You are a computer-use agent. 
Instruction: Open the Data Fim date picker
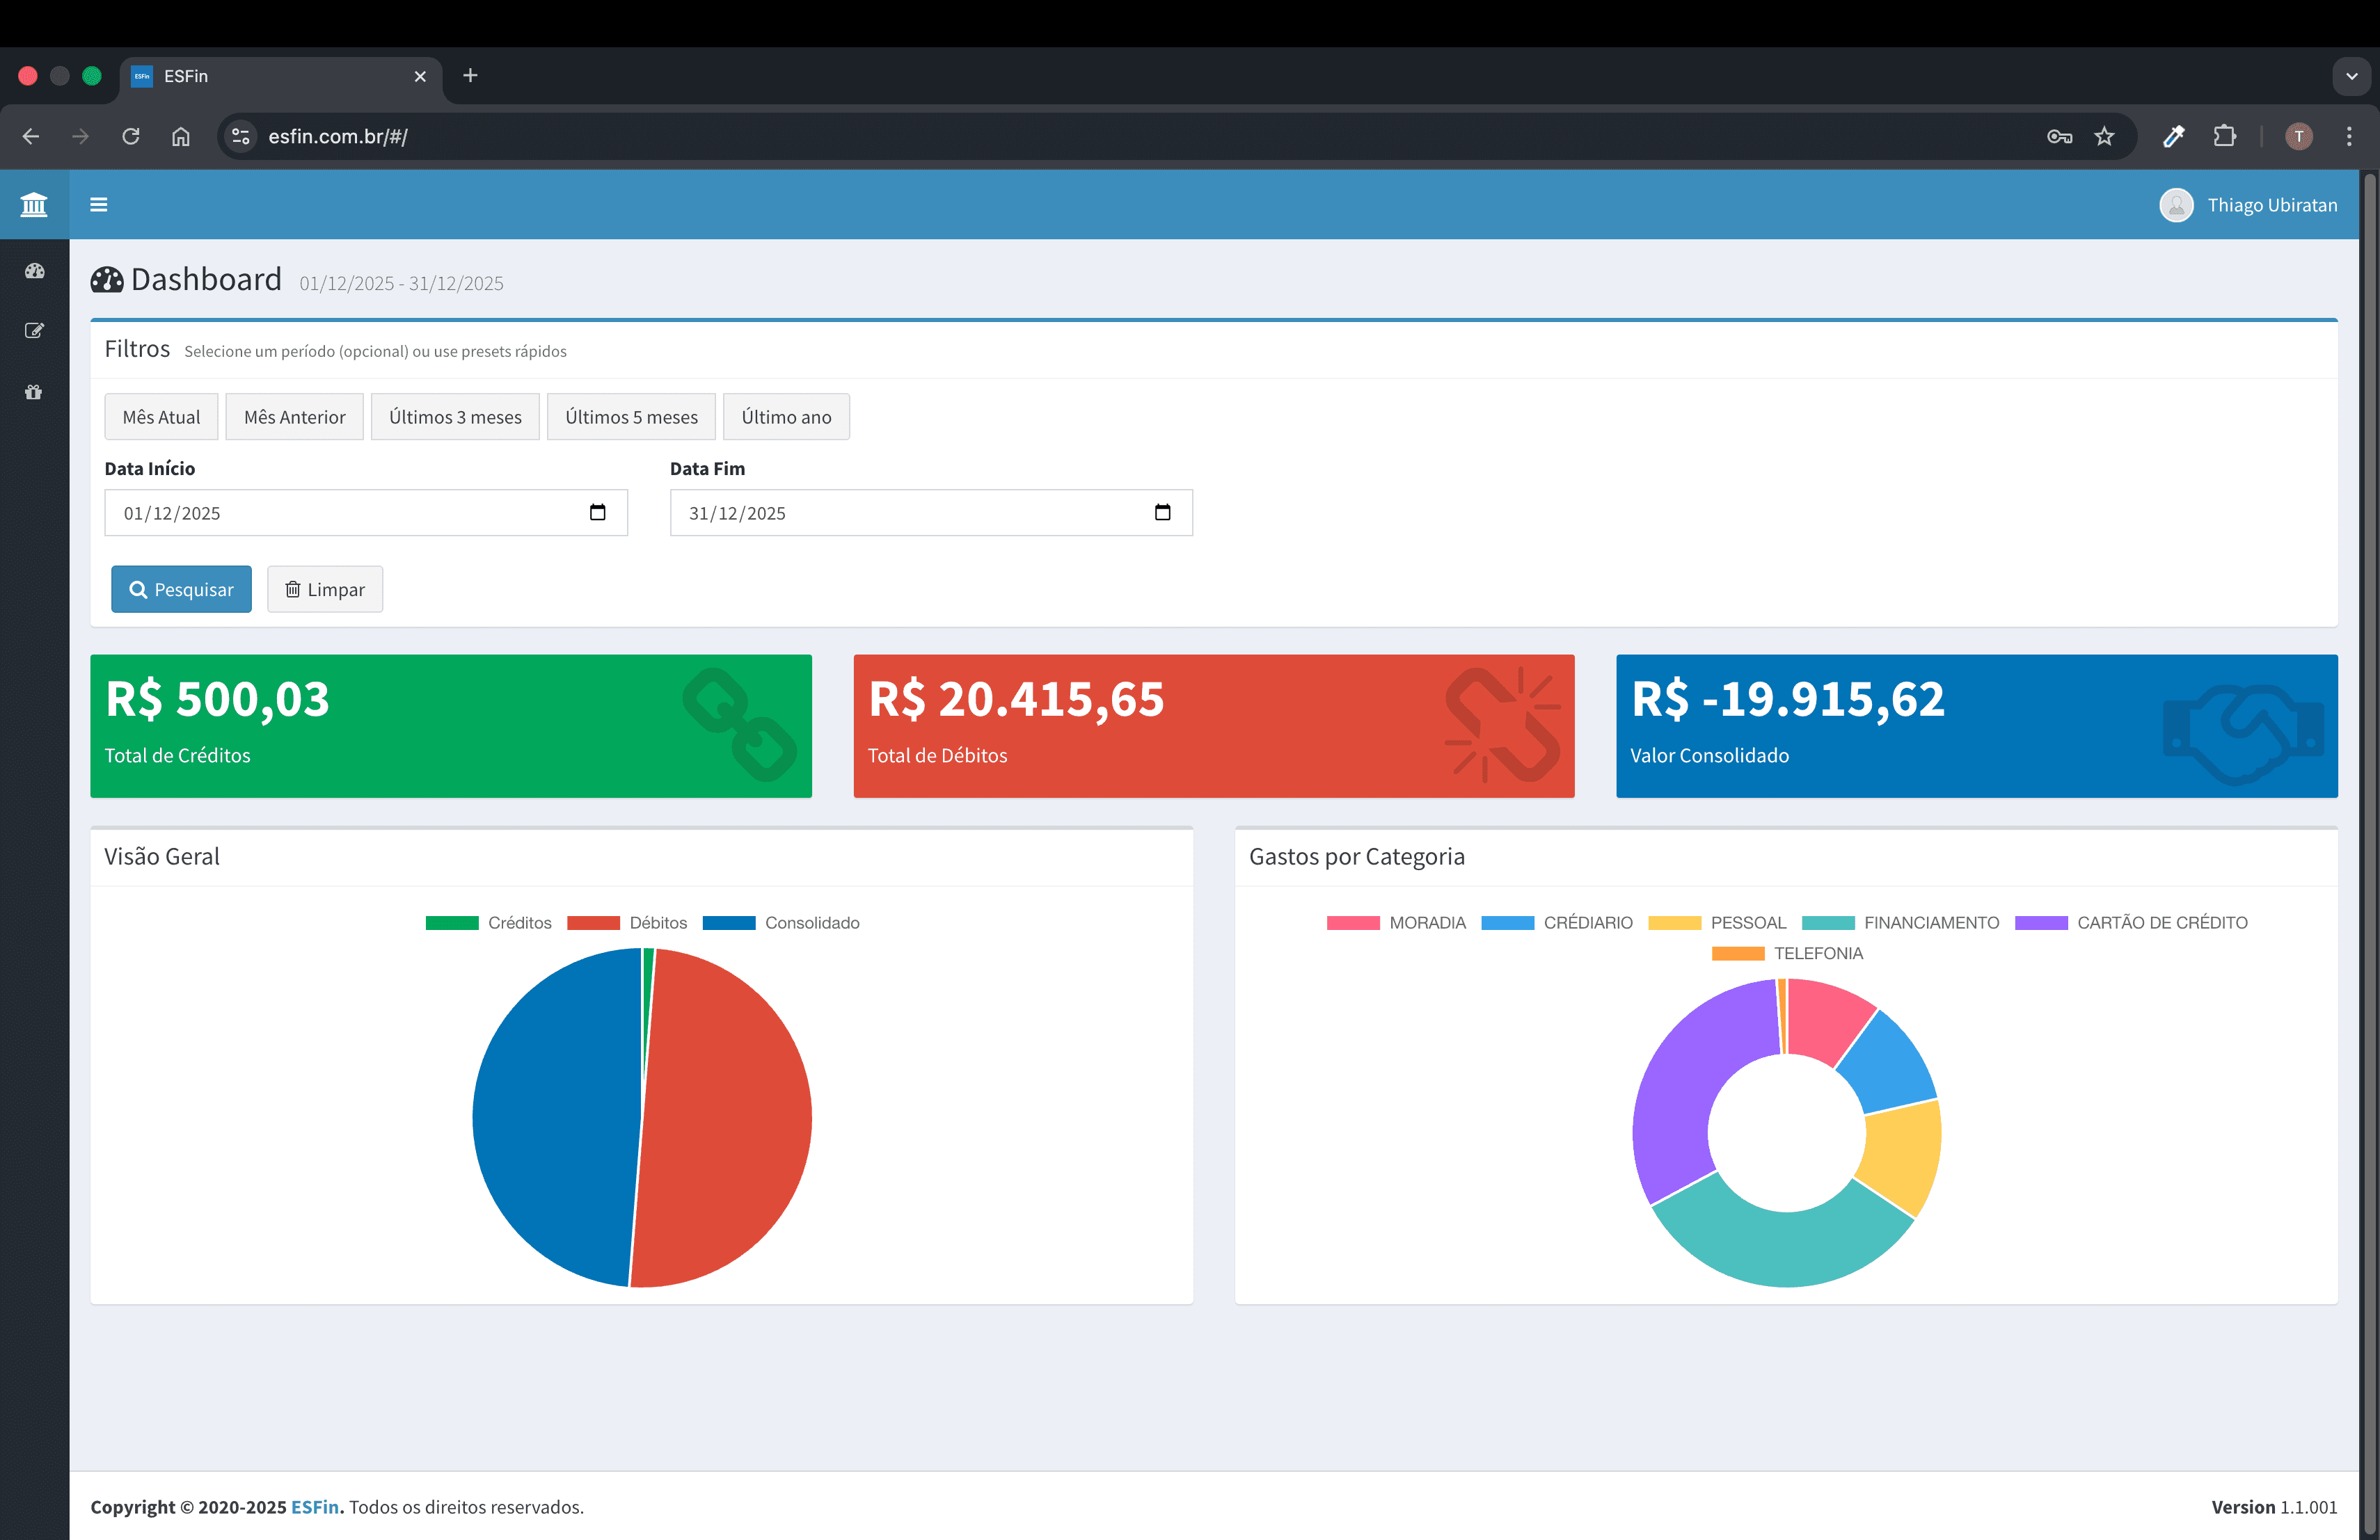[x=1162, y=513]
